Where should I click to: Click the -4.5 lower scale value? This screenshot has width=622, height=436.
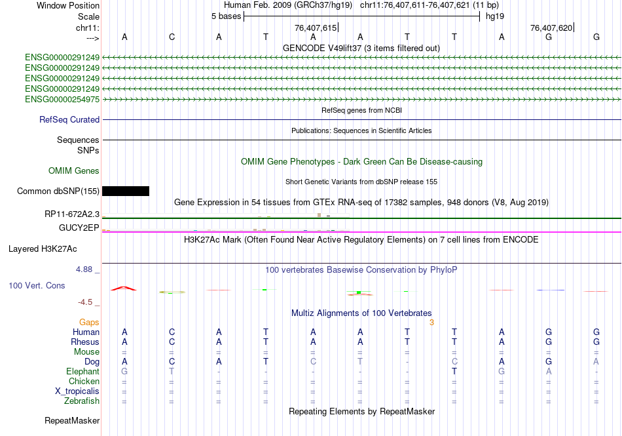coord(85,302)
